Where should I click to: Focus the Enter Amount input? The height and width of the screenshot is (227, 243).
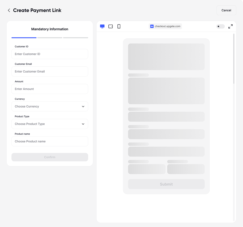tap(50, 89)
